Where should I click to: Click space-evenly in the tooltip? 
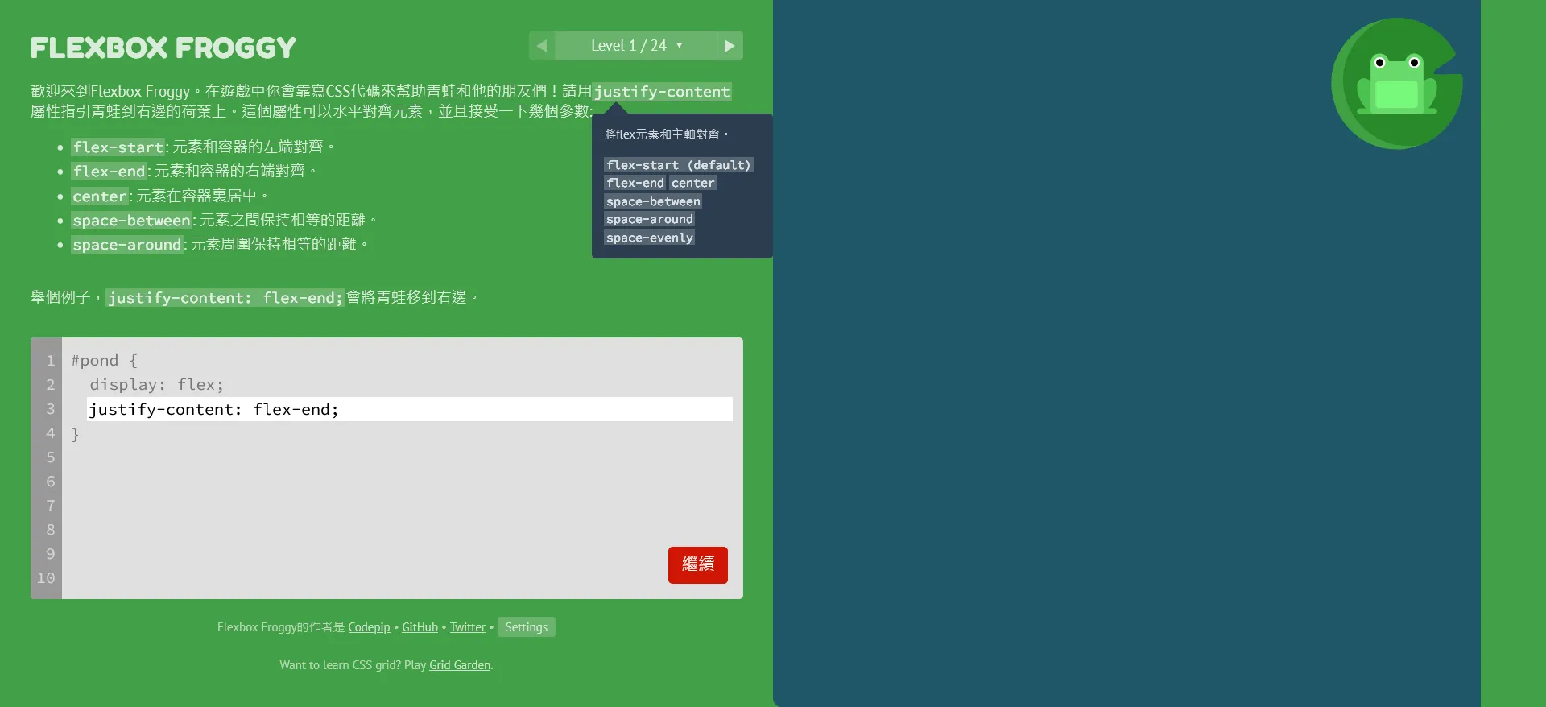pos(650,238)
